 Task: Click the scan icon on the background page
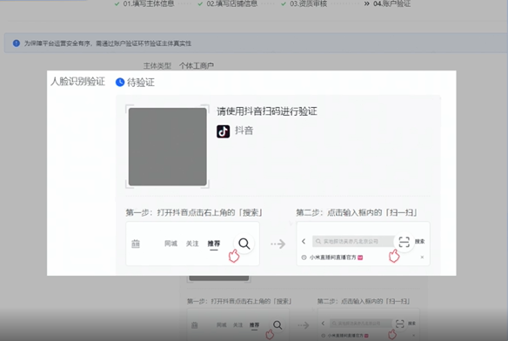coord(400,324)
